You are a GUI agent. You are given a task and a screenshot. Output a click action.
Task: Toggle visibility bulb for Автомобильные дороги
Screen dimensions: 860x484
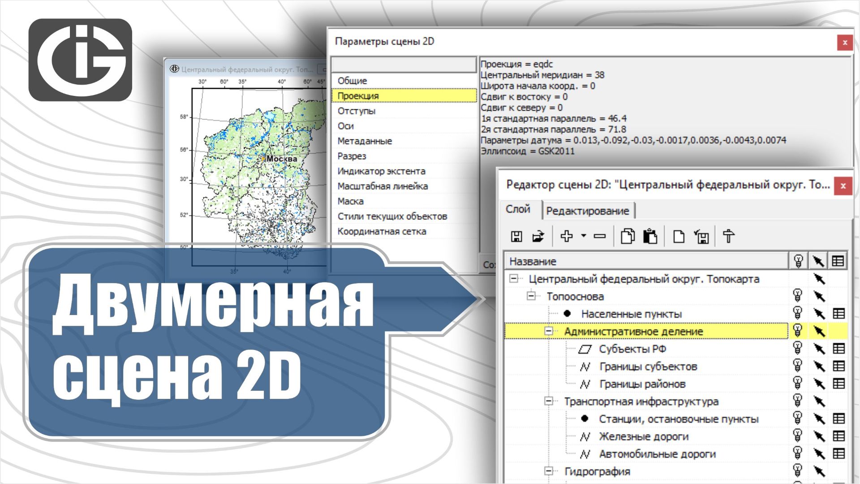798,453
